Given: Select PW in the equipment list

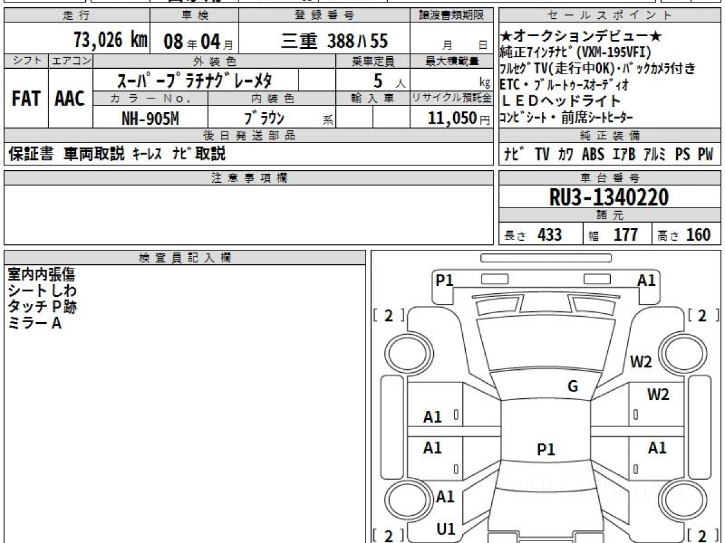Looking at the screenshot, I should tap(706, 154).
